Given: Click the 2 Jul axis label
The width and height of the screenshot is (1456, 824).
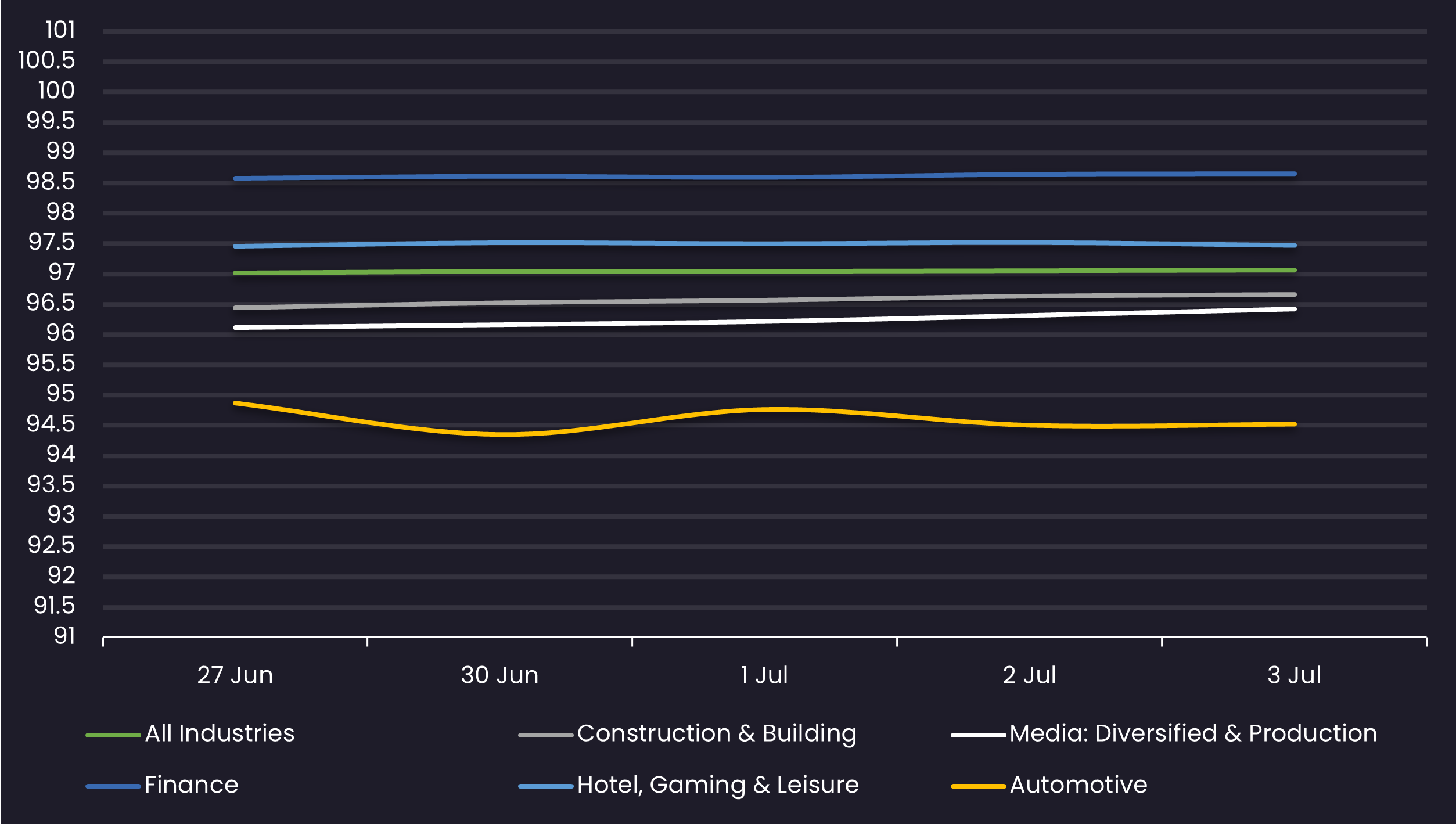Looking at the screenshot, I should tap(1029, 675).
